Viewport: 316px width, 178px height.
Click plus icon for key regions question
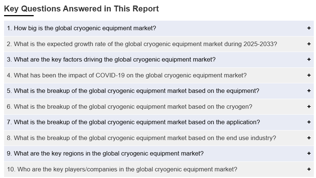[x=309, y=154]
